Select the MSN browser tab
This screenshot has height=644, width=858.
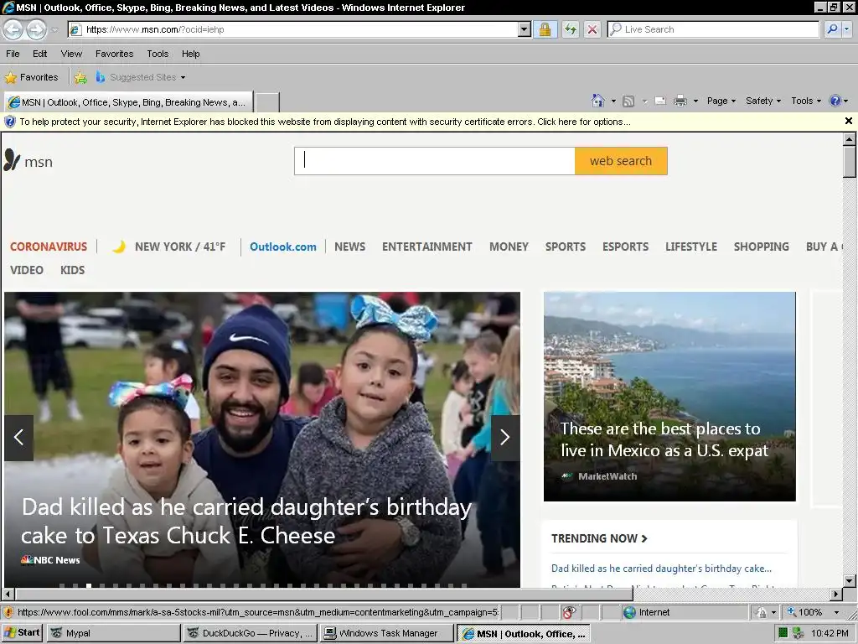[128, 102]
